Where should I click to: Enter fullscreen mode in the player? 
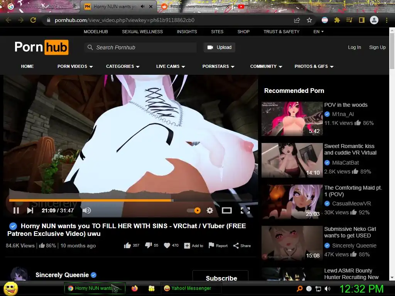[x=245, y=210]
